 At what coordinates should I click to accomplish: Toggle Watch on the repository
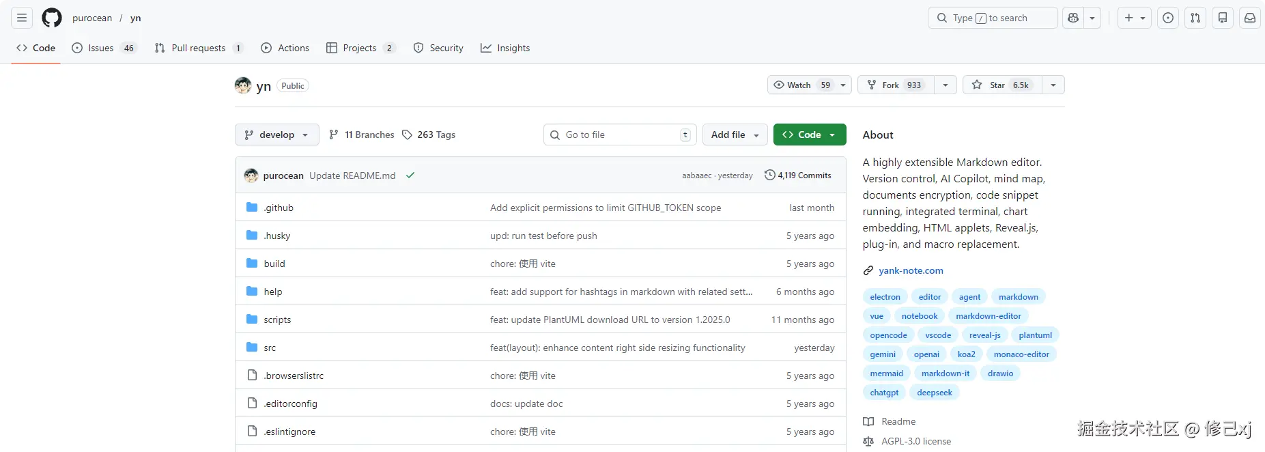[801, 85]
